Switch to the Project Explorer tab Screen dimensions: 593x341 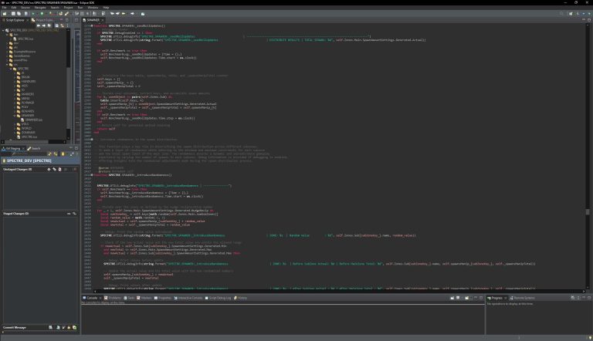click(x=42, y=19)
